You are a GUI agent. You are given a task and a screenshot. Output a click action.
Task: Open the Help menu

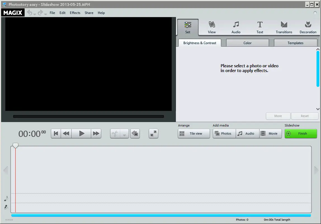click(x=101, y=13)
